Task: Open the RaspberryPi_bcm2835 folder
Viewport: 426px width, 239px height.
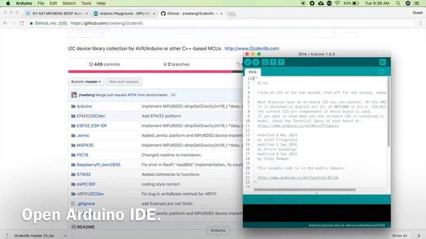Action: [99, 165]
